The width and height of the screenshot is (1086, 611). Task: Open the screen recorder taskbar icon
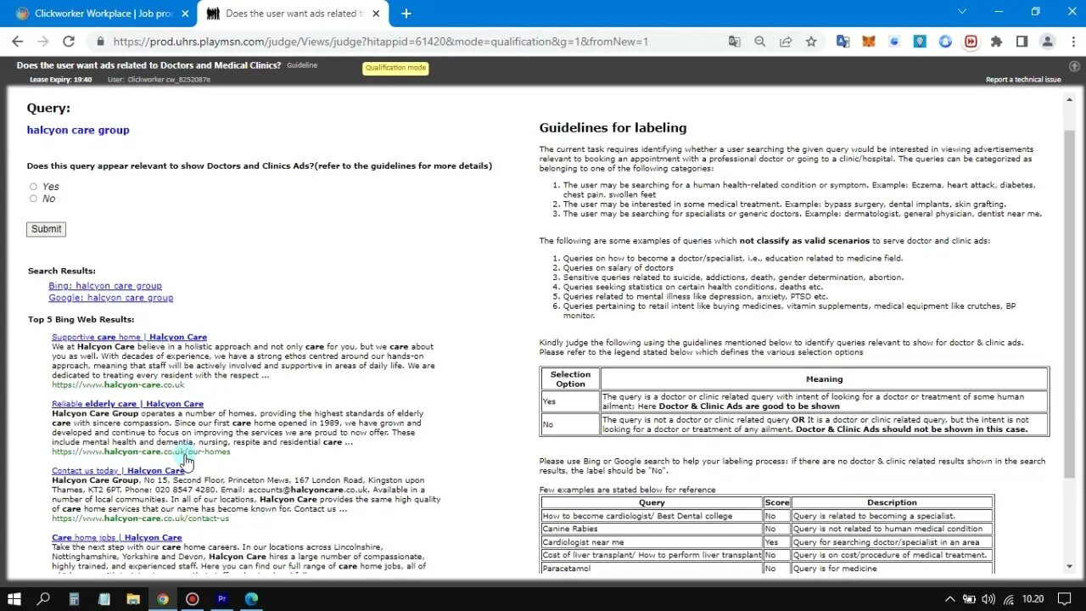point(193,598)
